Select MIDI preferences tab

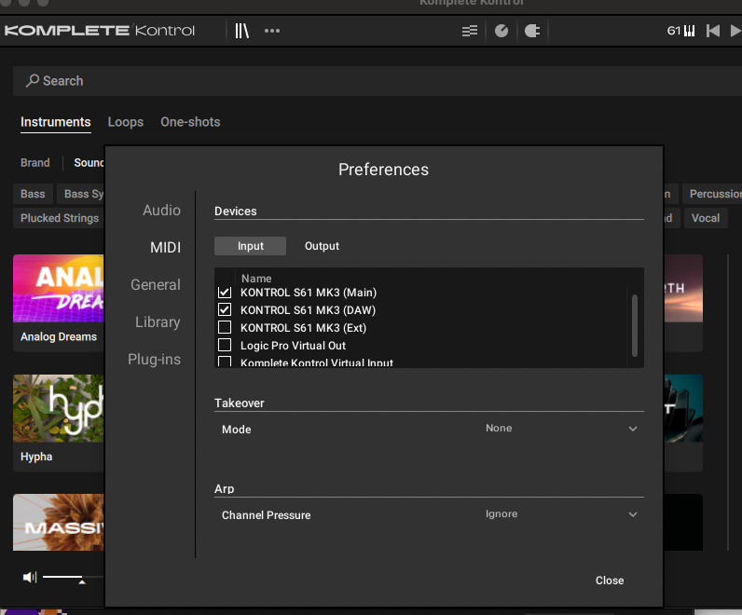tap(165, 248)
